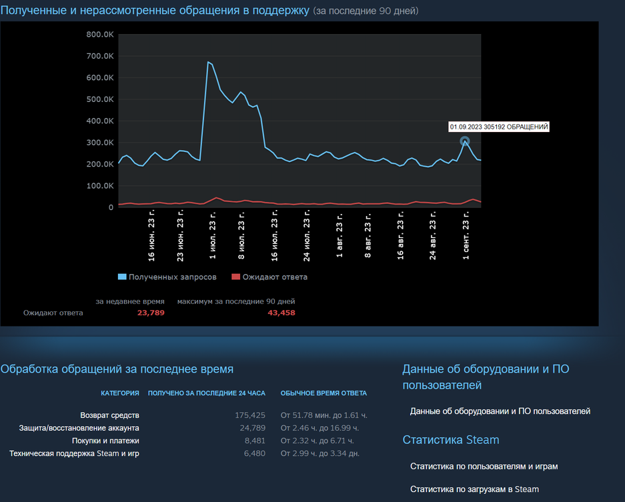The height and width of the screenshot is (502, 625).
Task: Click 'максимум за последние 90 дней' label
Action: point(236,301)
